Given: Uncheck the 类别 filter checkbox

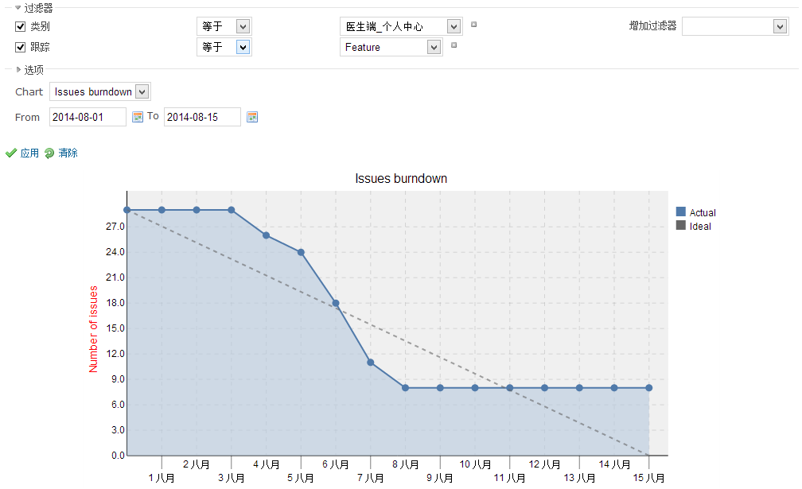Looking at the screenshot, I should tap(21, 26).
